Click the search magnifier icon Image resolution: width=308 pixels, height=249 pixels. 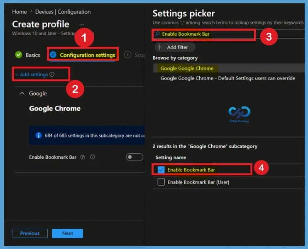pyautogui.click(x=157, y=34)
